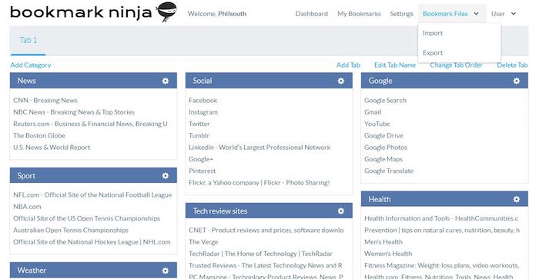Click the Social category header

269,81
